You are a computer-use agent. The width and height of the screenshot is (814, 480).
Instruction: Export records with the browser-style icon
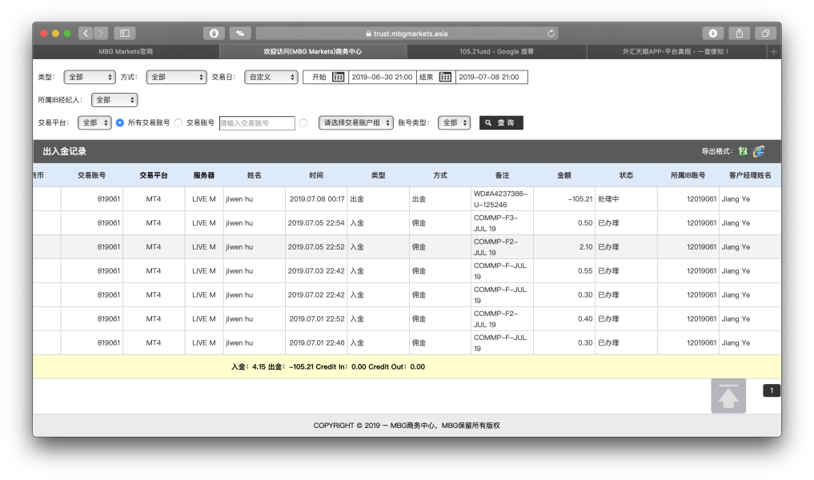click(x=759, y=151)
